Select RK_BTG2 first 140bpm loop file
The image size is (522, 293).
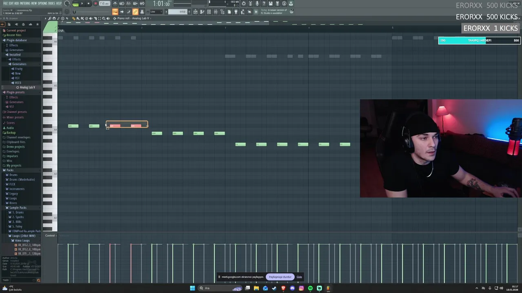[29, 245]
